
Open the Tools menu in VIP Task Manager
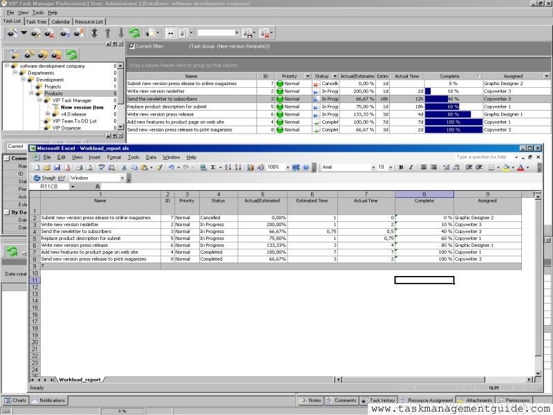pyautogui.click(x=38, y=12)
